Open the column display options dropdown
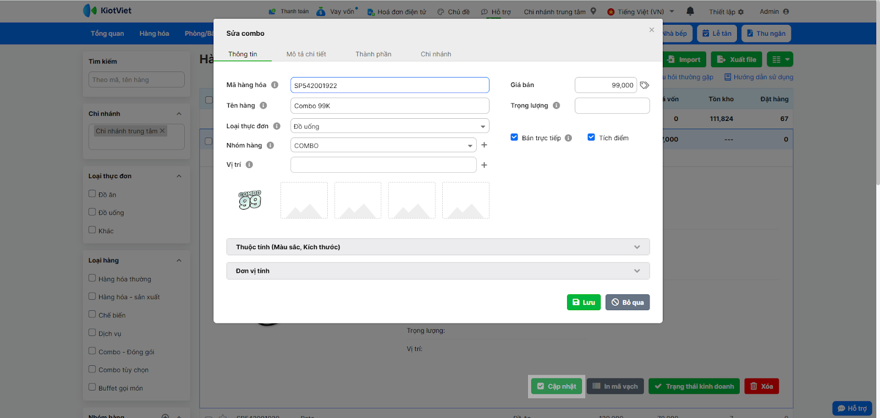 pyautogui.click(x=780, y=59)
